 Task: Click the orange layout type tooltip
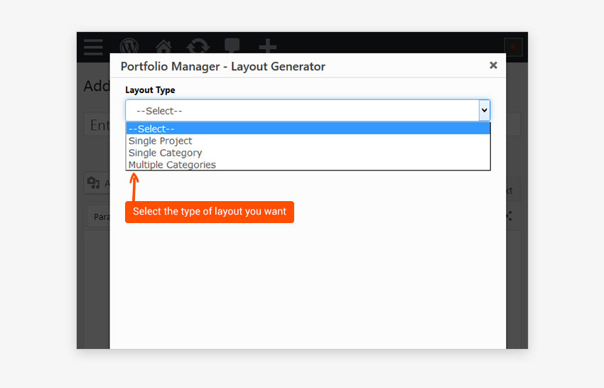click(x=209, y=212)
